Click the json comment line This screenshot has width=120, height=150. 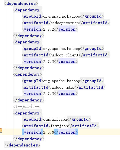pos(27,107)
